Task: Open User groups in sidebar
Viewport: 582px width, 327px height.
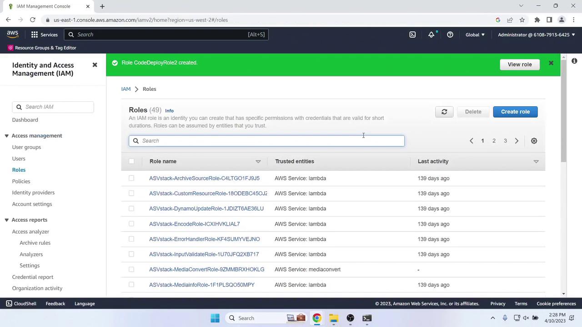Action: click(26, 147)
